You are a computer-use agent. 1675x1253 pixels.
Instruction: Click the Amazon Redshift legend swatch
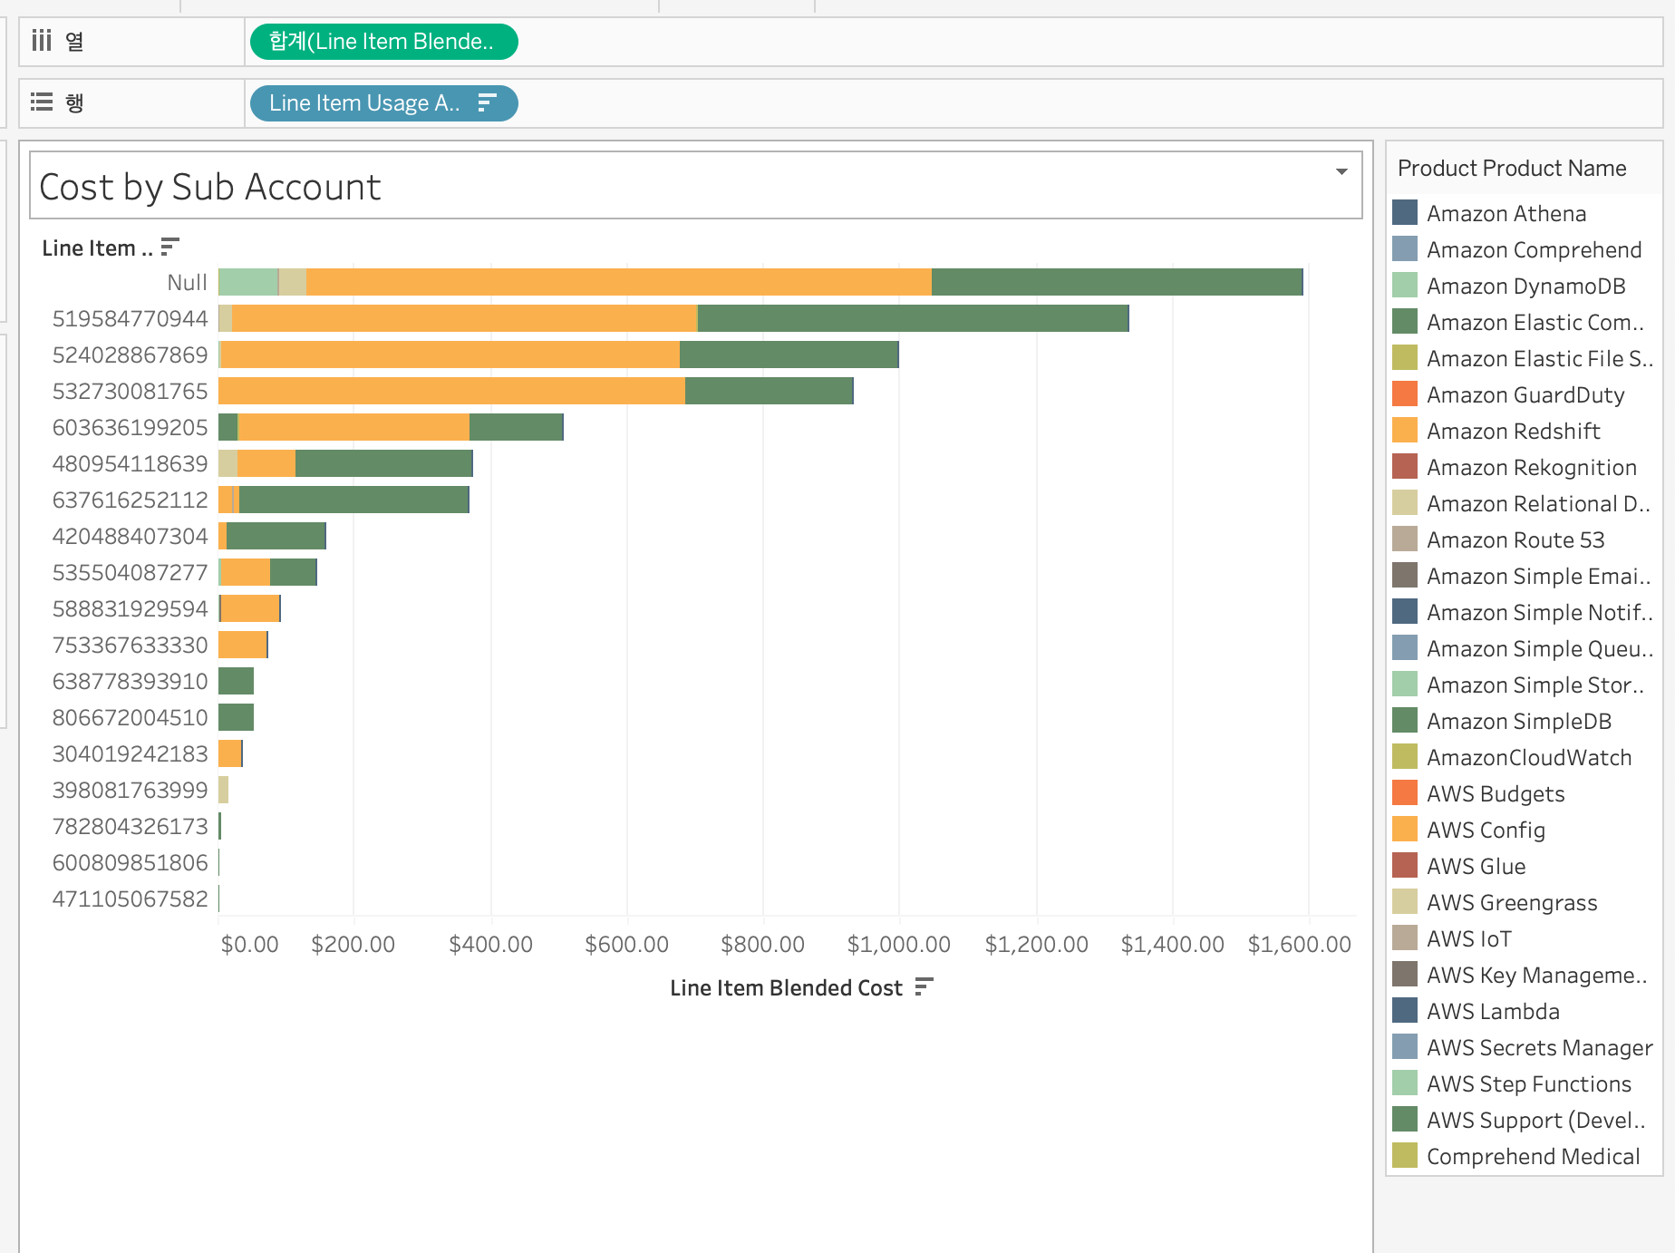point(1405,431)
